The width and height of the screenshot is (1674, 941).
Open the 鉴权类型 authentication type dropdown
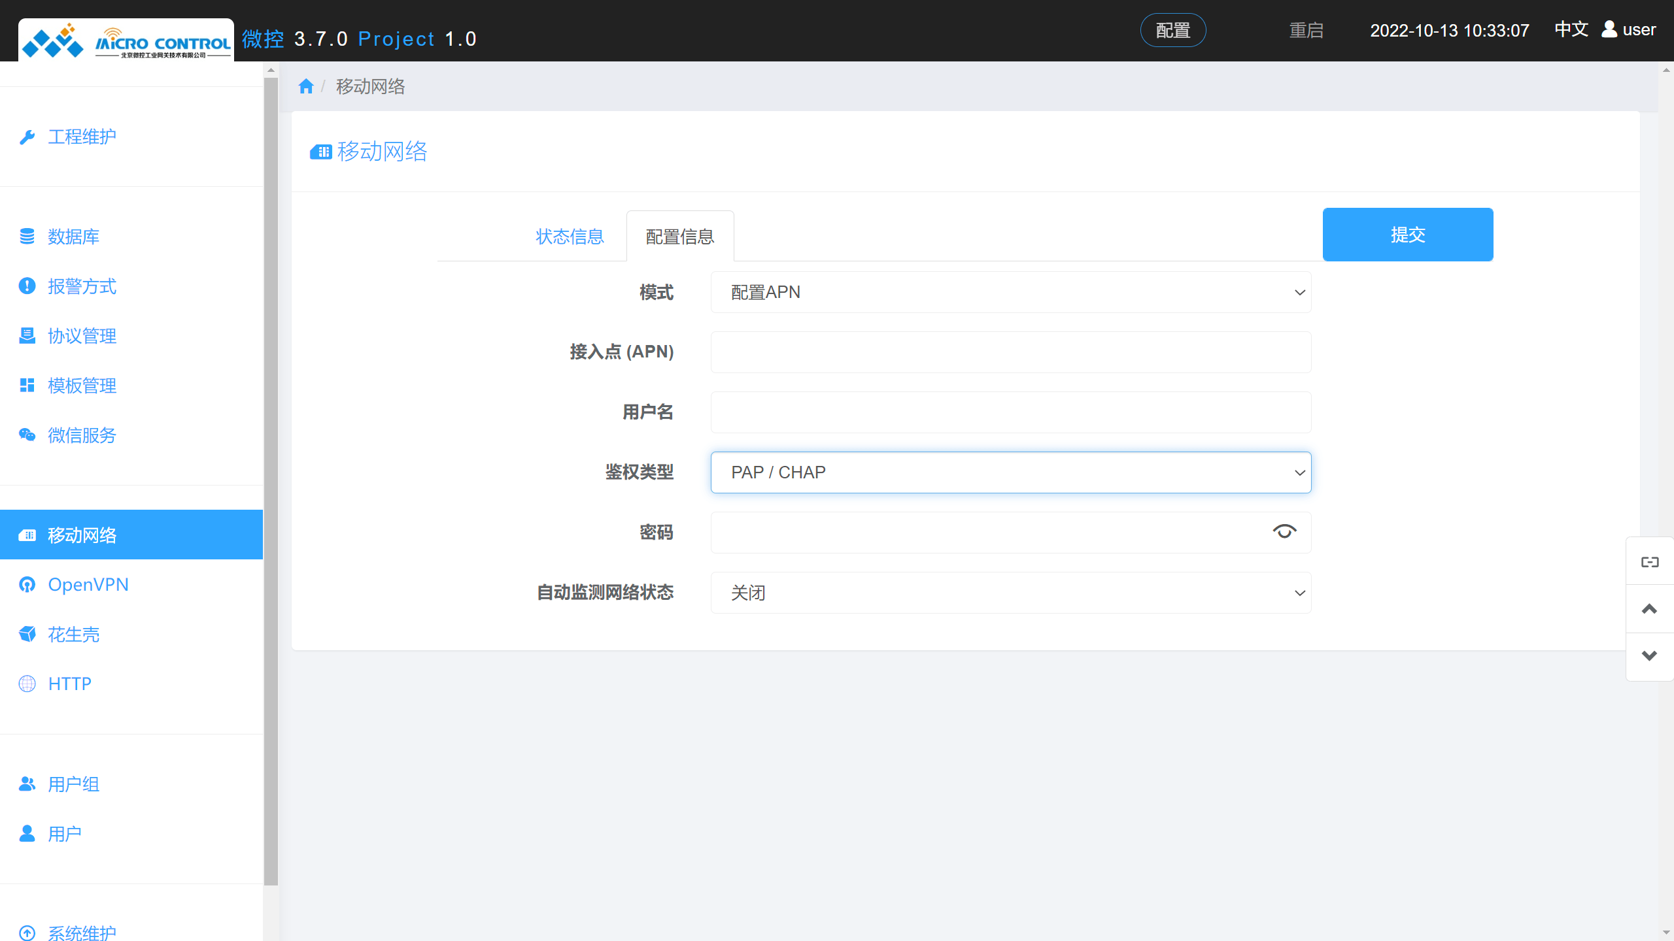[1010, 472]
